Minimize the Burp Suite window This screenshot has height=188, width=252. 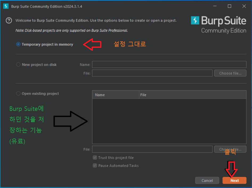point(215,6)
